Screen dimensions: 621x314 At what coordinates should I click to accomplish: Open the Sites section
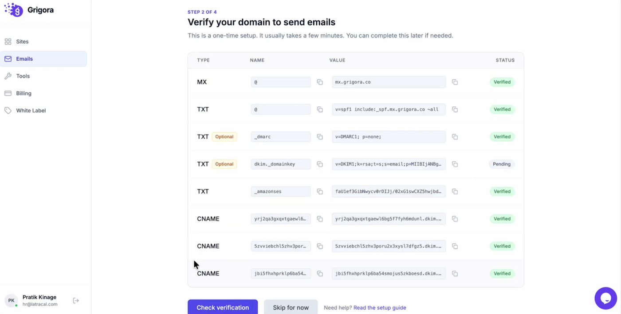tap(22, 42)
